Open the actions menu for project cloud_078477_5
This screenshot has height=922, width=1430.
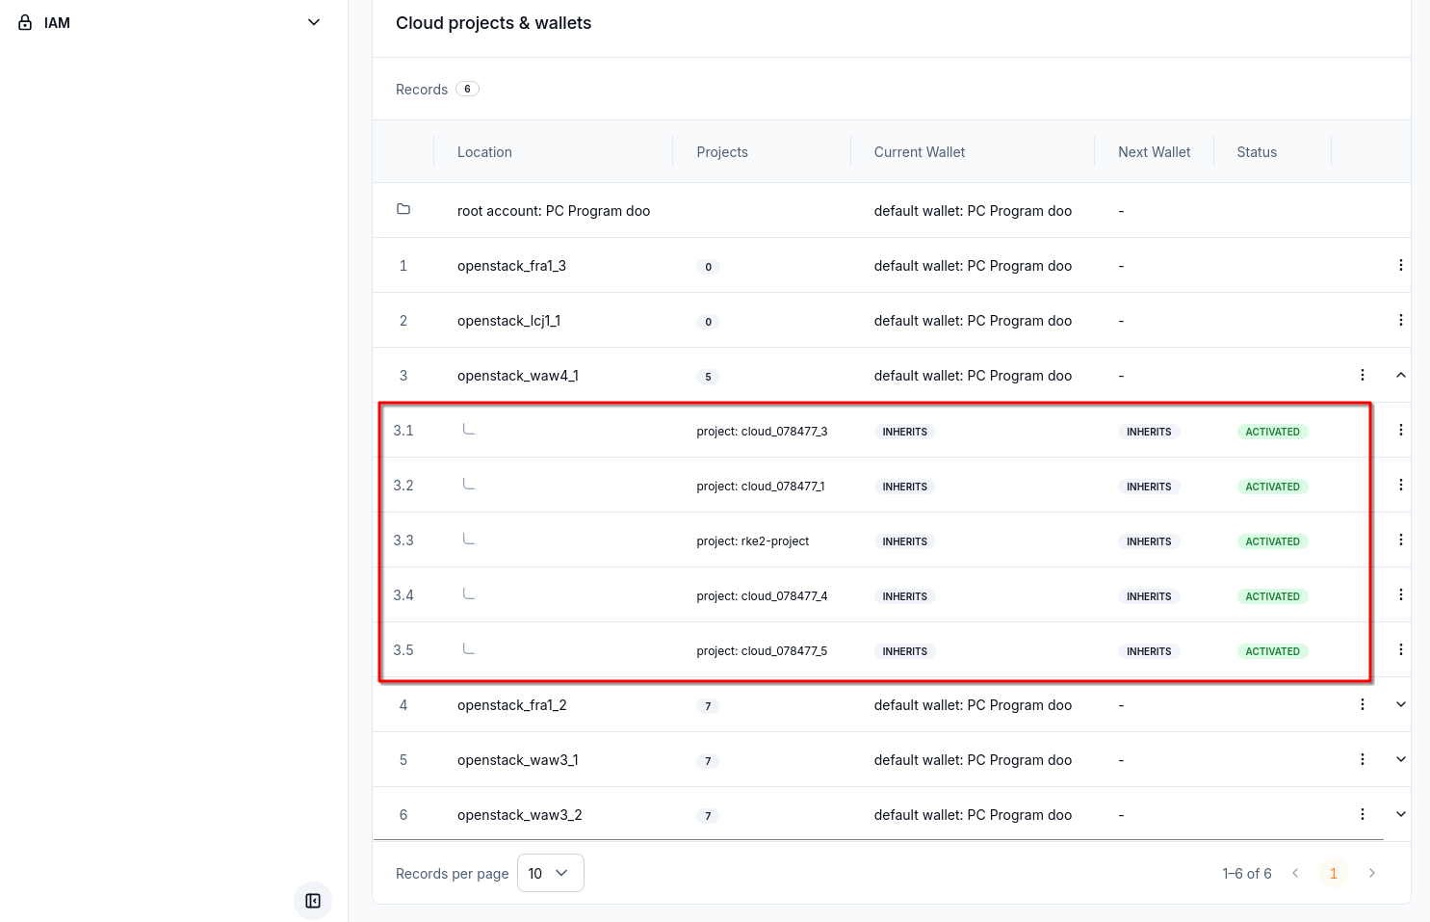[1400, 649]
